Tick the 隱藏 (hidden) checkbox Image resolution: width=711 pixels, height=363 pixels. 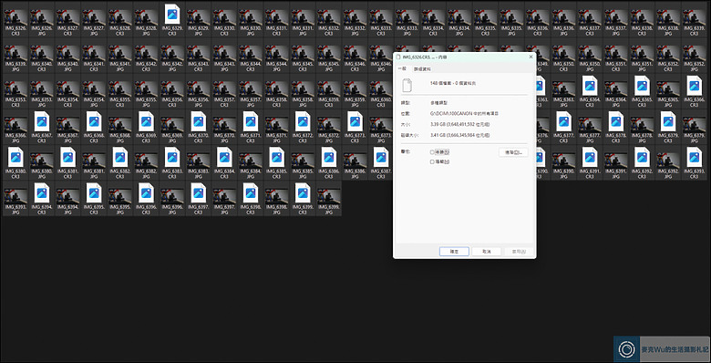432,161
